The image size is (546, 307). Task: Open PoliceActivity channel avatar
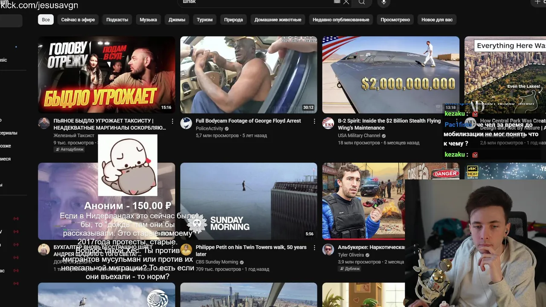click(x=186, y=123)
